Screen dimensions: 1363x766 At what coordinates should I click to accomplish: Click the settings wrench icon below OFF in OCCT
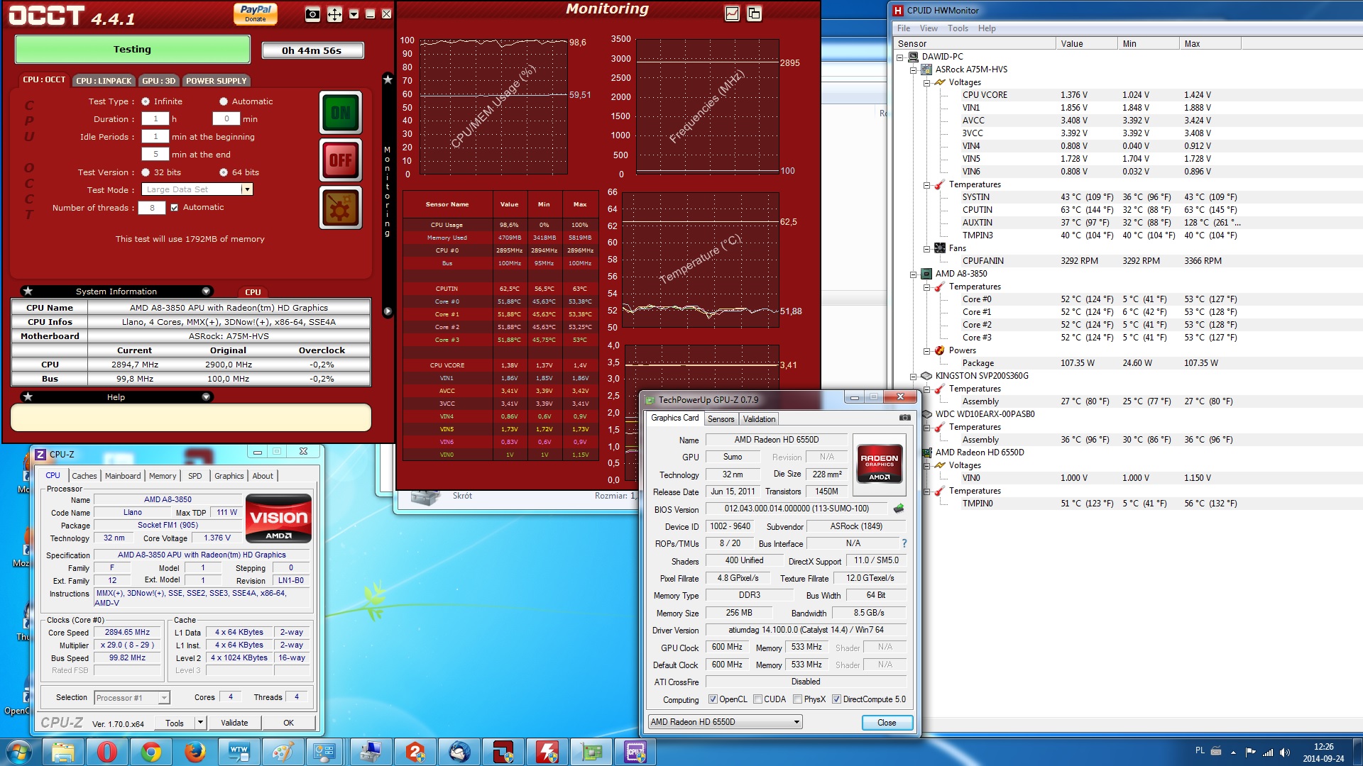[340, 208]
